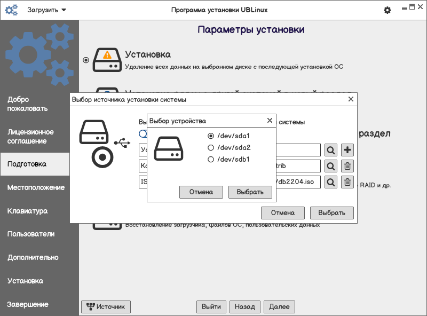
Task: Click Отмена in the source selection dialog
Action: coord(283,213)
